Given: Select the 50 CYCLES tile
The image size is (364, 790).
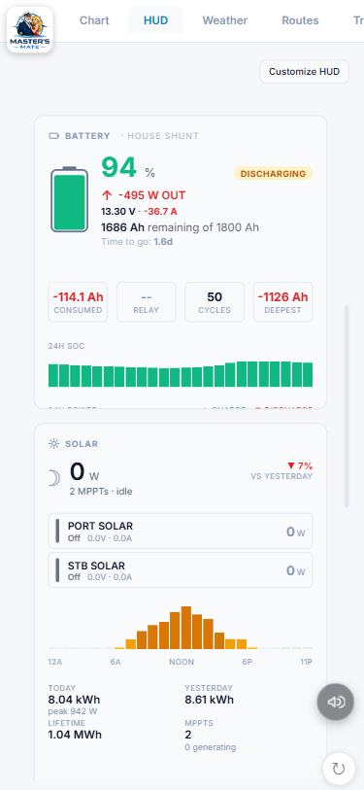Looking at the screenshot, I should point(215,302).
